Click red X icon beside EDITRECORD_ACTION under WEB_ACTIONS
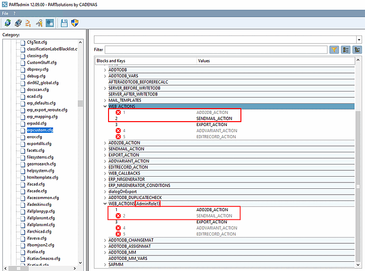This screenshot has width=365, height=271. 118,137
